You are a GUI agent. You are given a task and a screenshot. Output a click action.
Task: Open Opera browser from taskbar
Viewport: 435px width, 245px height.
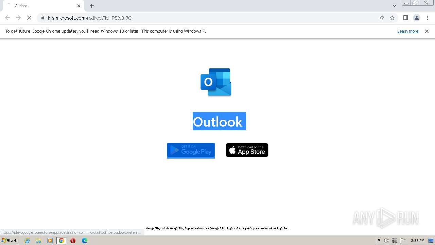[73, 241]
